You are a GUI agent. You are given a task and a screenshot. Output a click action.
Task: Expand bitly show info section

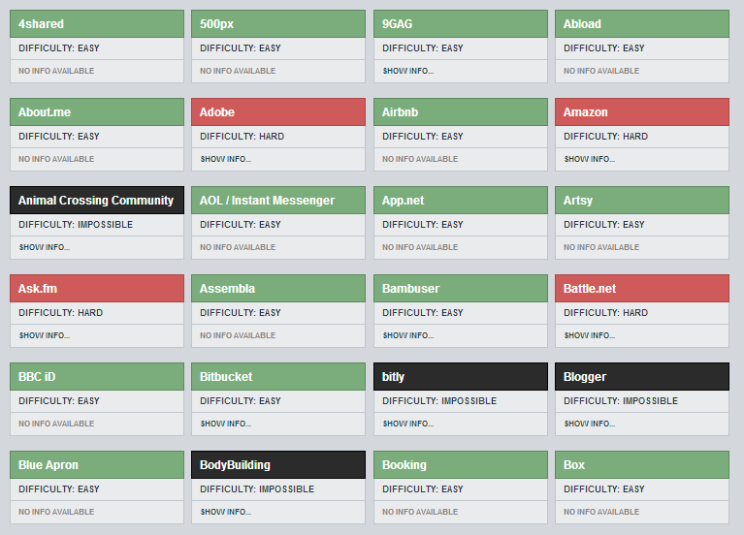[408, 424]
